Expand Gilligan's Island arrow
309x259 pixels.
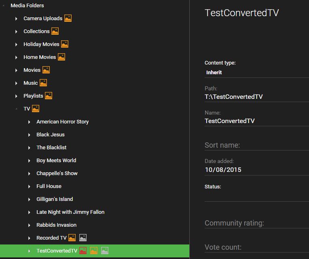(29, 199)
